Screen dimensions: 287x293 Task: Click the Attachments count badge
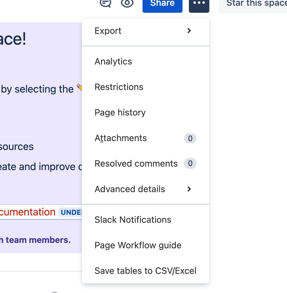190,138
